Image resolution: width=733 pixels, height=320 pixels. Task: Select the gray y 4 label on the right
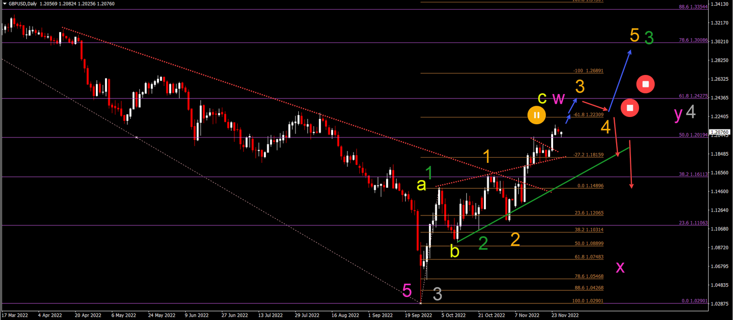684,114
